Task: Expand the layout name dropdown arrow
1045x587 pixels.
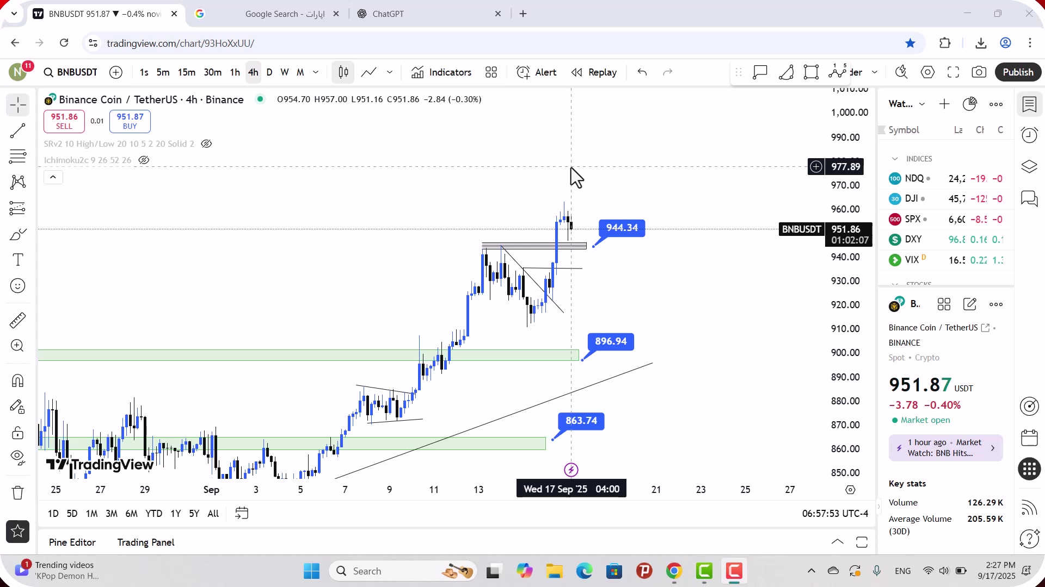Action: click(875, 72)
